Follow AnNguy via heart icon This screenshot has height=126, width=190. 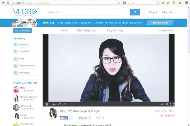(x=22, y=118)
